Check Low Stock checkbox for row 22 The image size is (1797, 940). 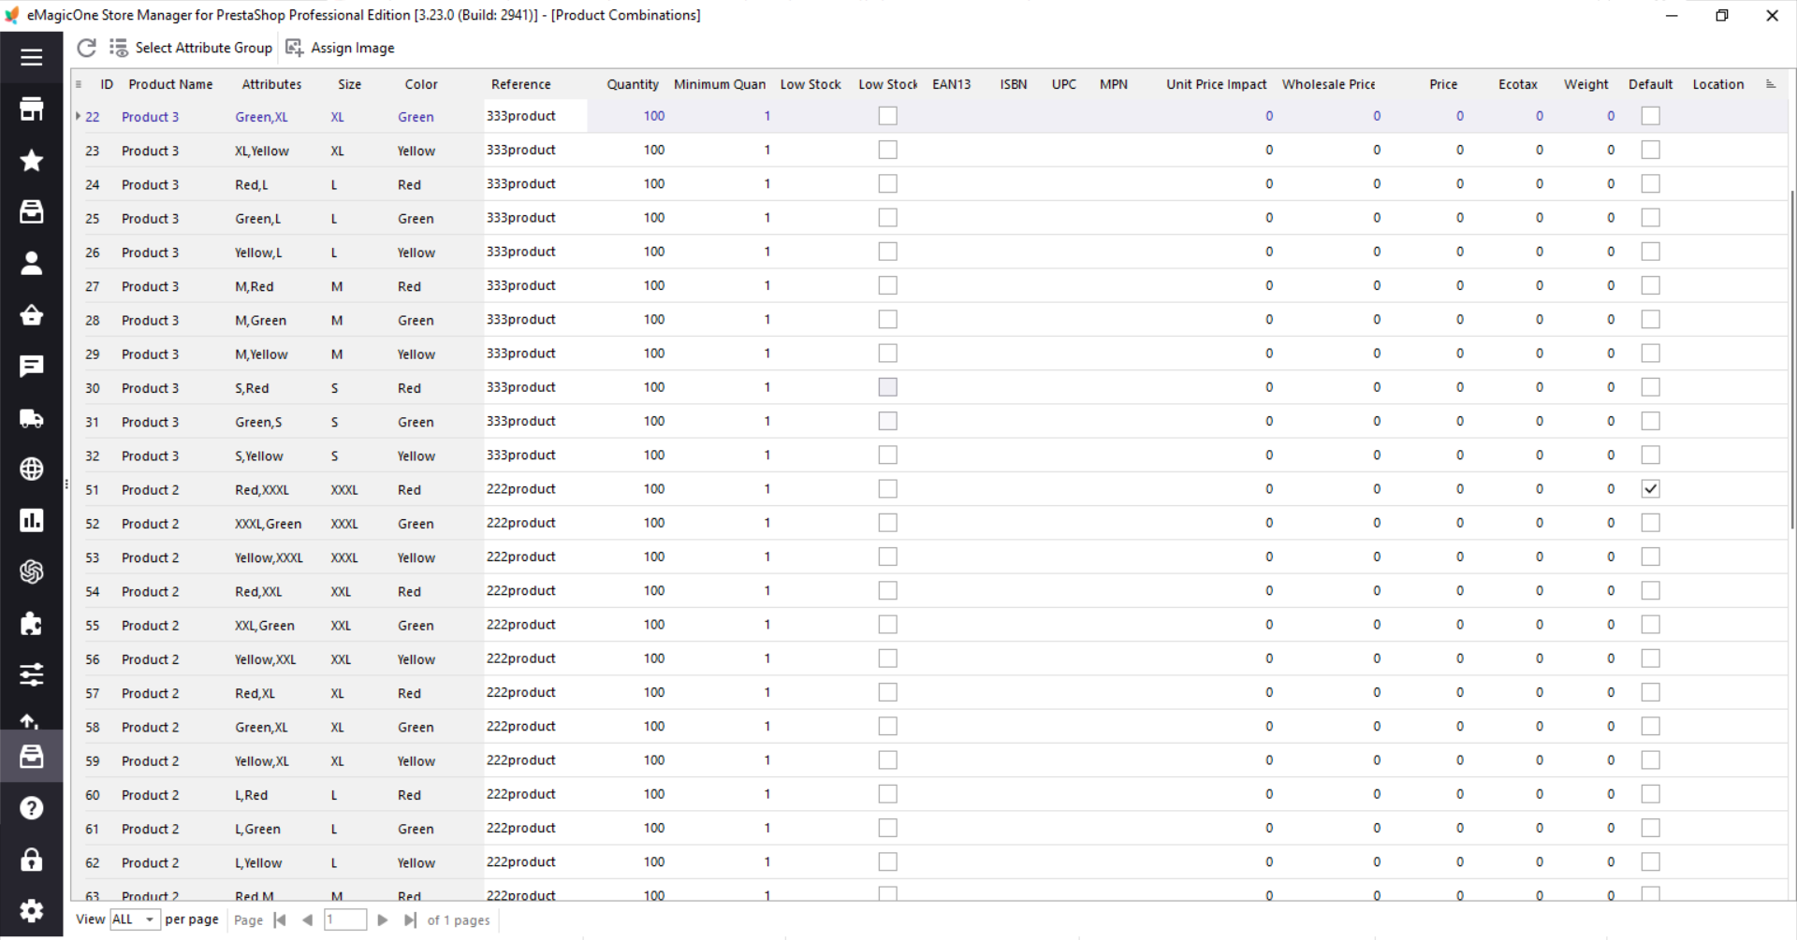tap(887, 116)
